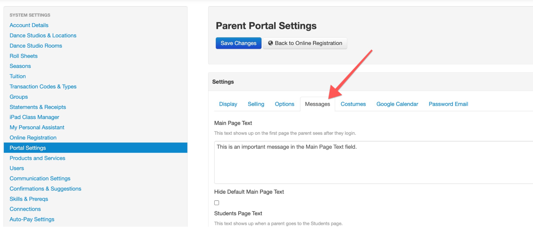Open Auto-Pay Settings link
The image size is (533, 227).
click(x=32, y=219)
